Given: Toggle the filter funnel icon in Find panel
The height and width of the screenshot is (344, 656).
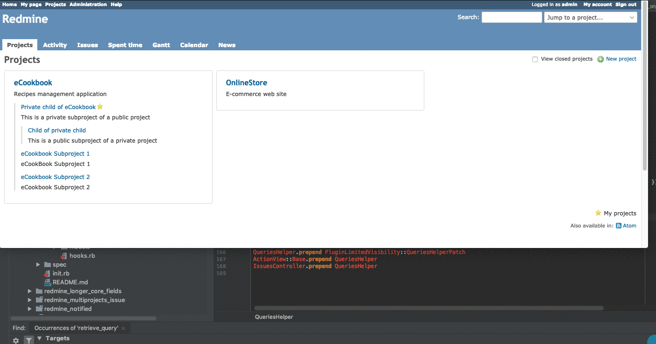Looking at the screenshot, I should (x=29, y=341).
